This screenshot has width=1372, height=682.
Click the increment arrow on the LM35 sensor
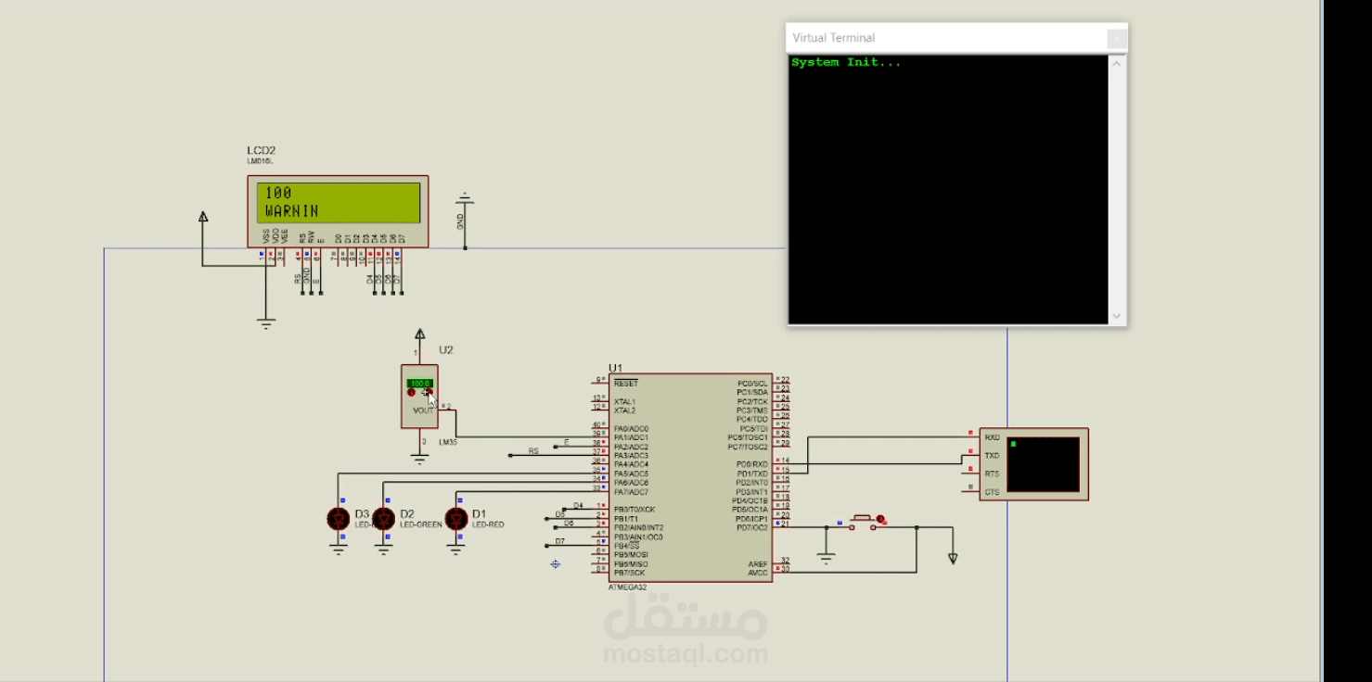tap(430, 393)
